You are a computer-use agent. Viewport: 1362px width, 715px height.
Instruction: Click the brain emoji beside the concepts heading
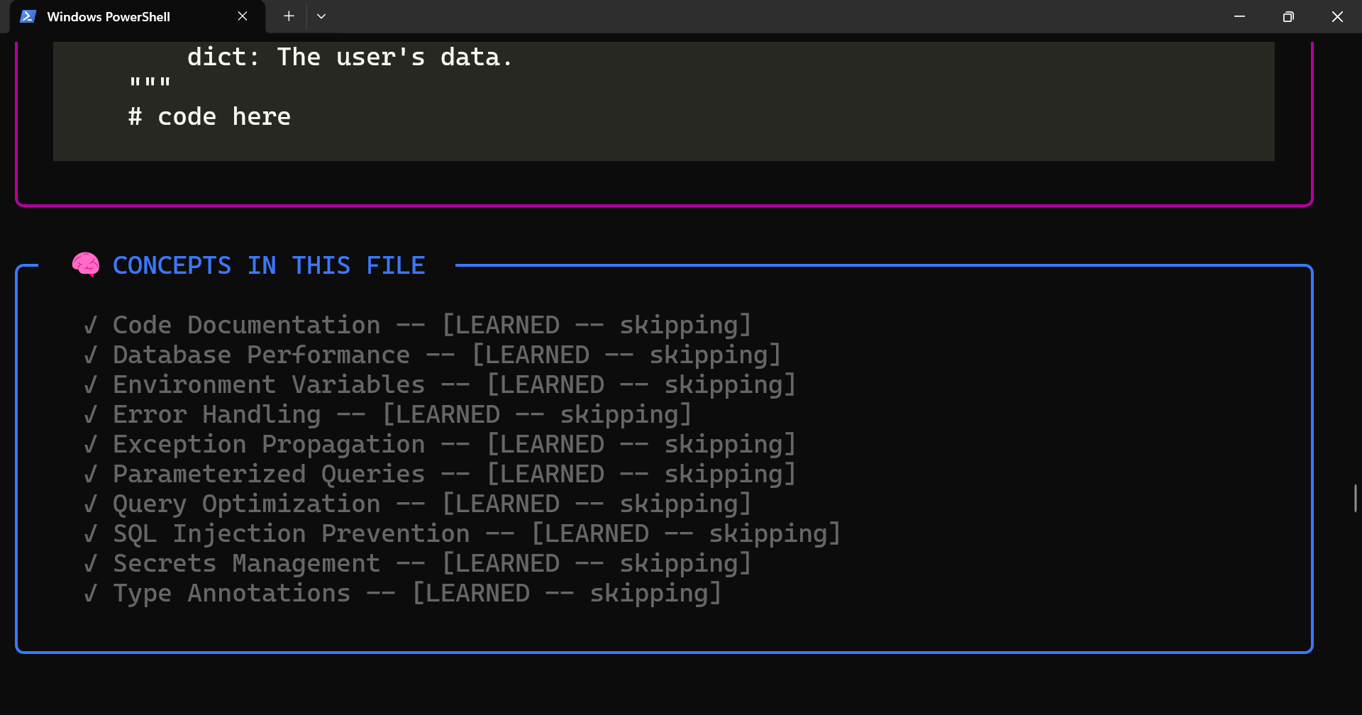[x=86, y=265]
